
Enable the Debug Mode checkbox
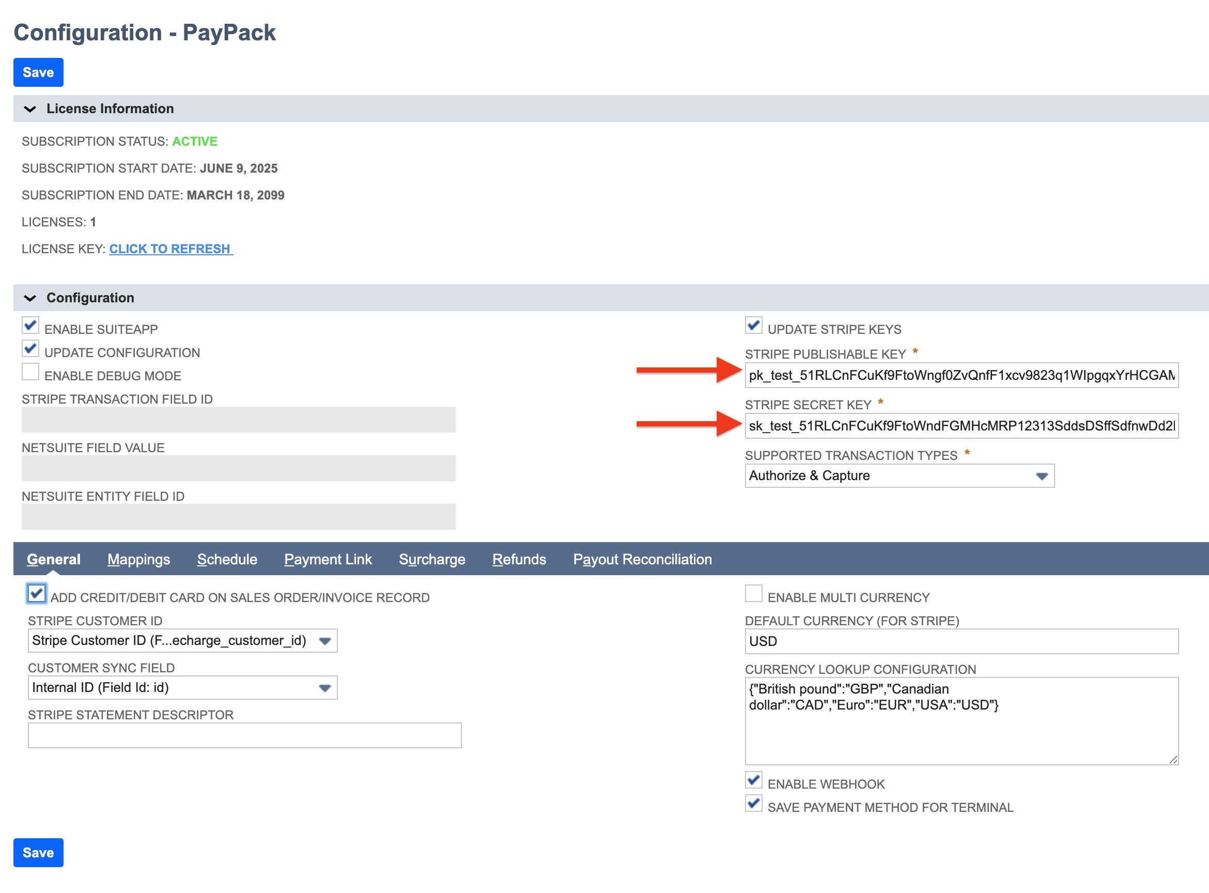[30, 372]
